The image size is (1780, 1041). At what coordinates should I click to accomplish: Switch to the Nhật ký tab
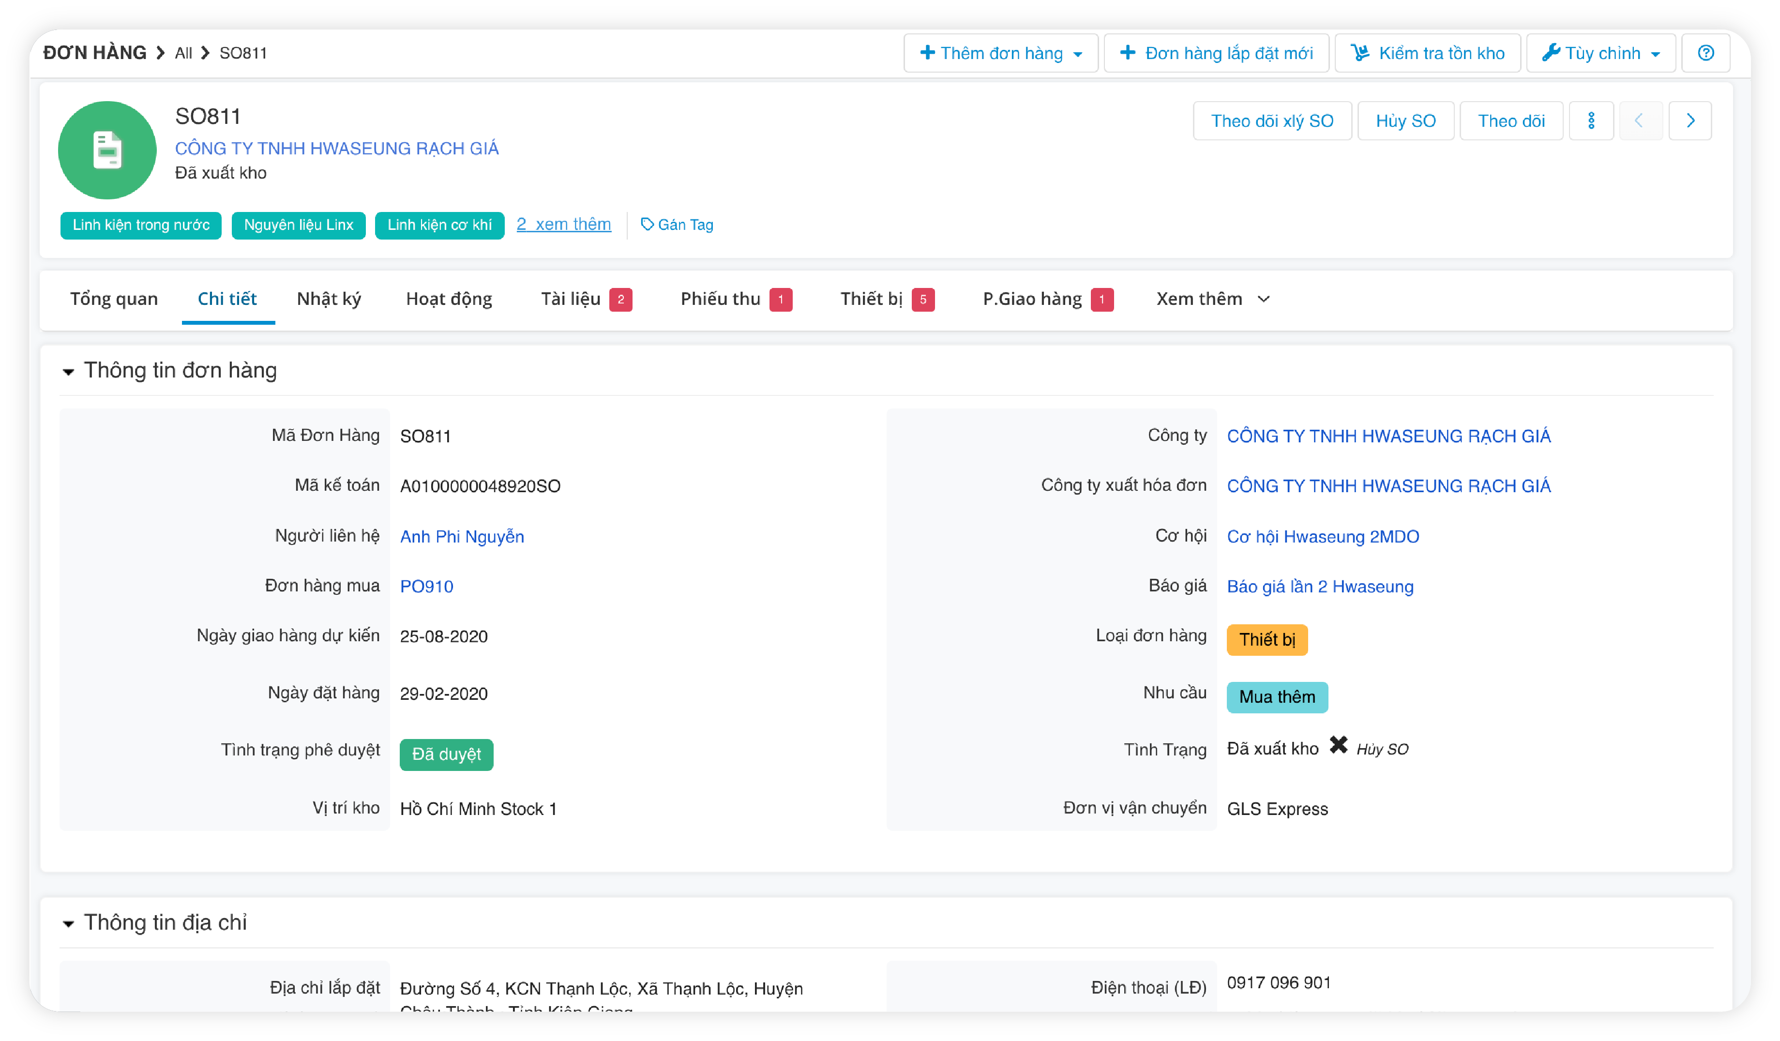[x=329, y=299]
